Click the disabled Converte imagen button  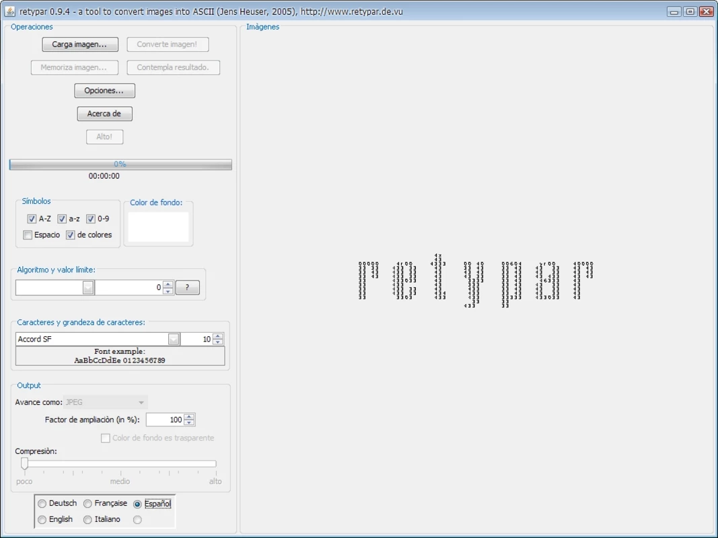point(168,44)
